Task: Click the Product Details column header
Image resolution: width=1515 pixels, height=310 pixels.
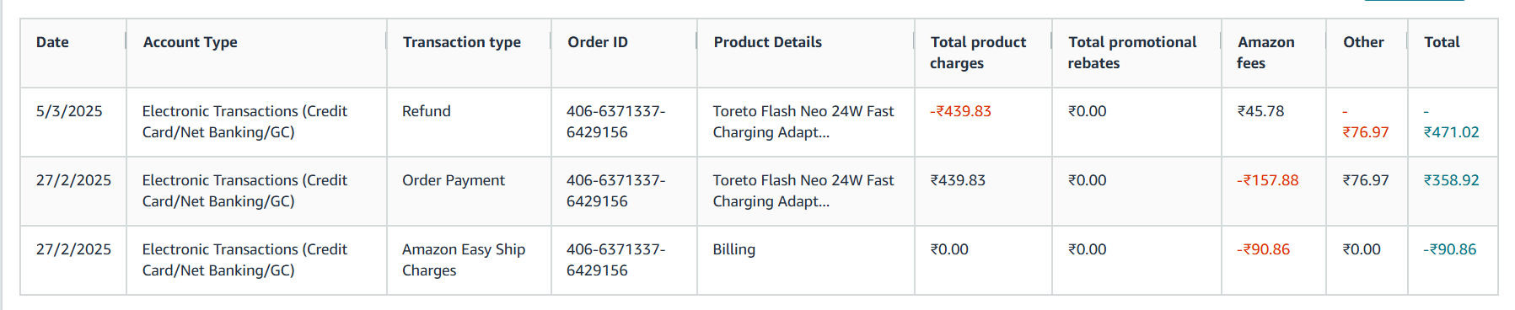Action: pos(767,42)
